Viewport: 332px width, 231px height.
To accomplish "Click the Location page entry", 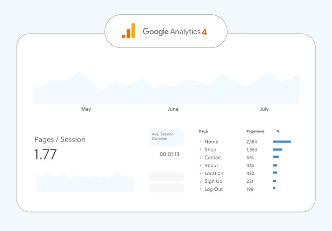I will click(214, 173).
